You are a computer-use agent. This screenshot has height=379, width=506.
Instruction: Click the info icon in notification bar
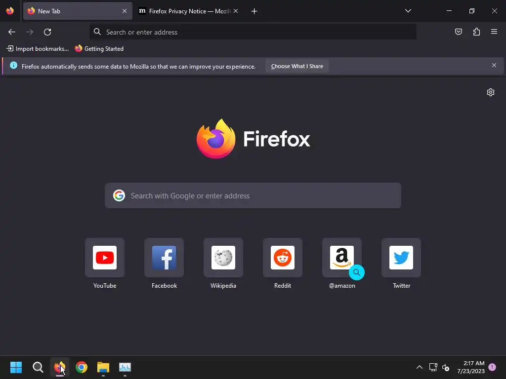(13, 66)
